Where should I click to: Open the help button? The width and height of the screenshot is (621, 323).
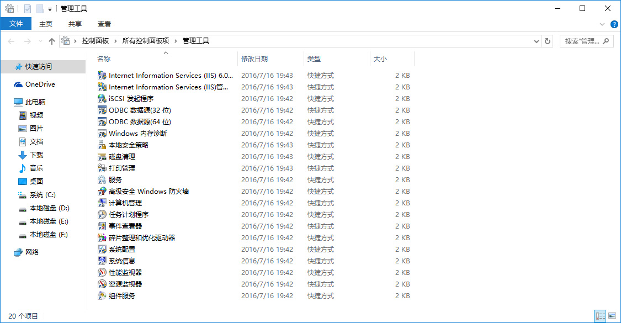tap(614, 24)
